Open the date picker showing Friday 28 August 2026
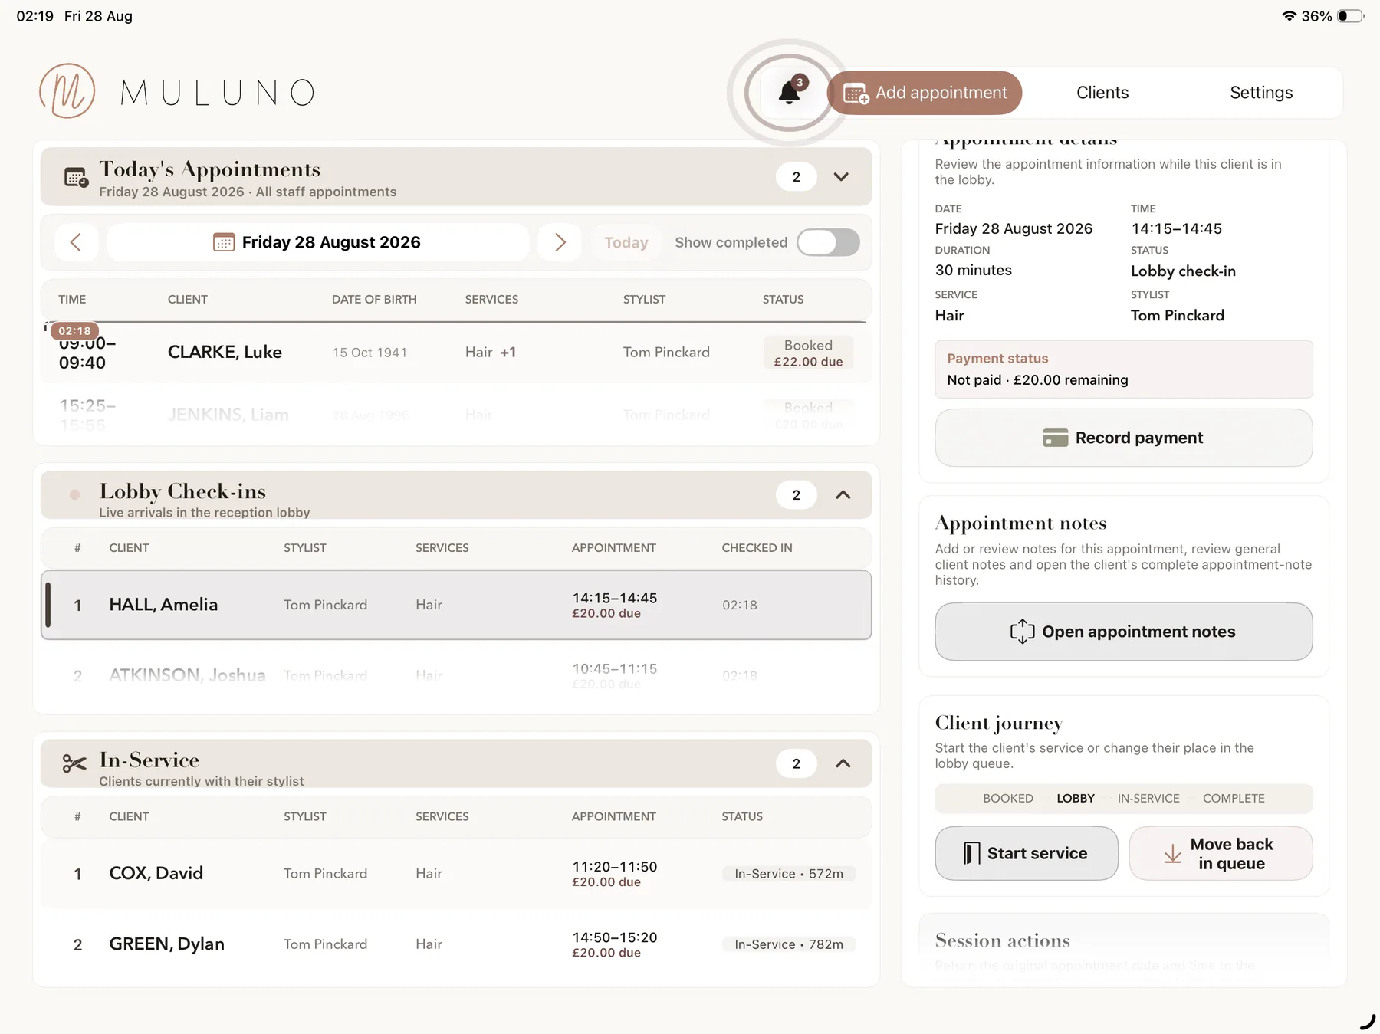Viewport: 1380px width, 1034px height. pos(317,242)
